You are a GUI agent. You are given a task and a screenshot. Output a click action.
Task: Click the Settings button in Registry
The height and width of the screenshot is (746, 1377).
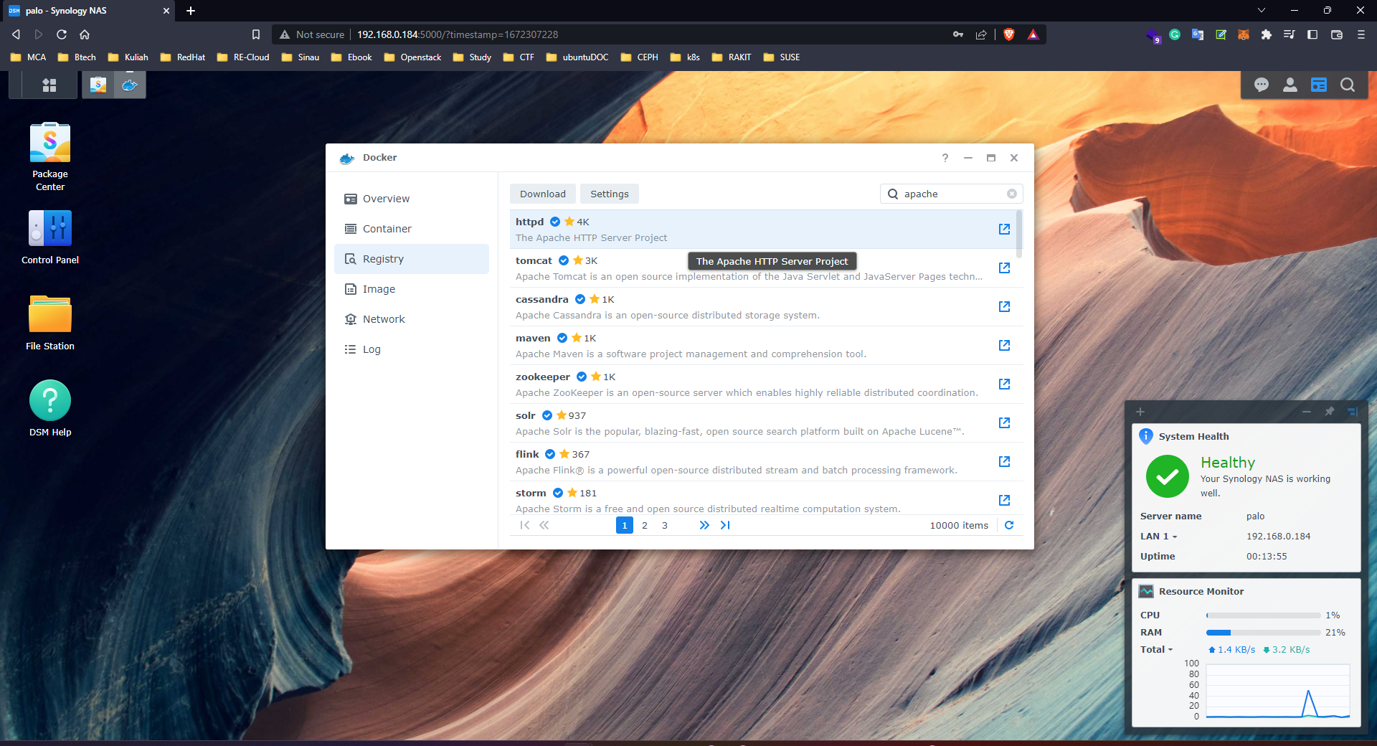point(610,194)
